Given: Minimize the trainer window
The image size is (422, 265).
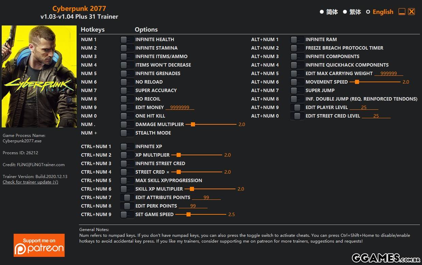Looking at the screenshot, I should click(402, 12).
